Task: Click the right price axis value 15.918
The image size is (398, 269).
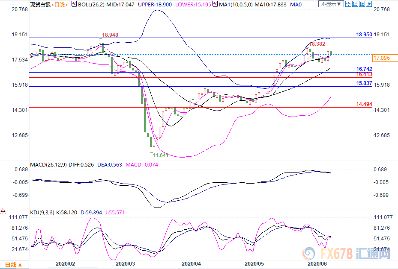Action: 381,85
